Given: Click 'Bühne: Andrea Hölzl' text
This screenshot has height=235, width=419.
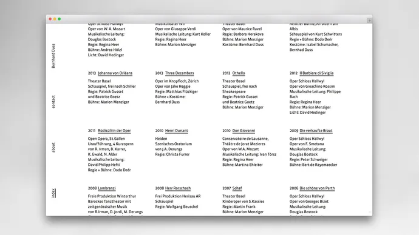Looking at the screenshot, I should pyautogui.click(x=104, y=50).
